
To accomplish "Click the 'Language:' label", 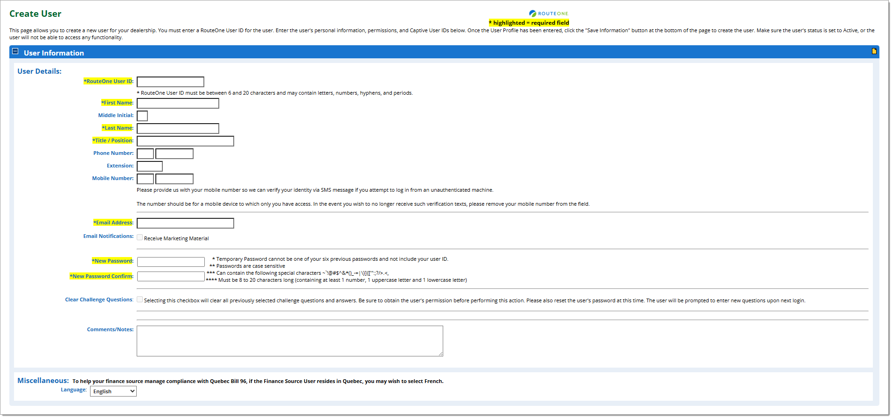I will [74, 390].
